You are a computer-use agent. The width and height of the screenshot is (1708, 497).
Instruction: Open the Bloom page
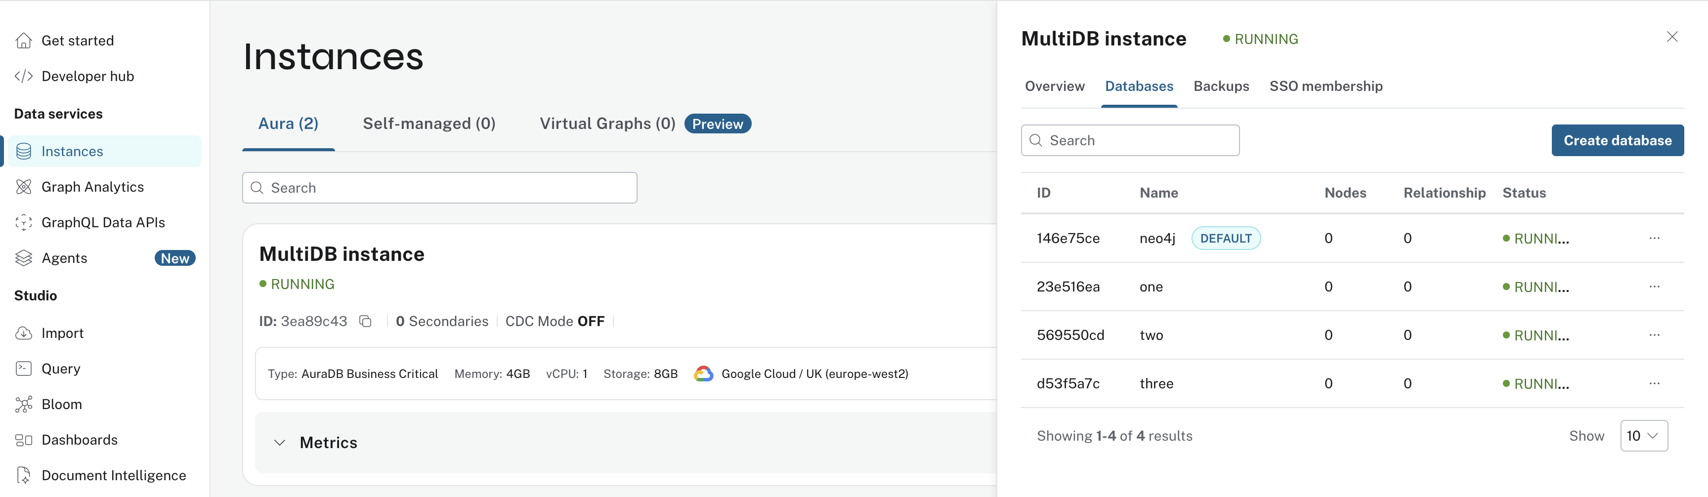[62, 404]
